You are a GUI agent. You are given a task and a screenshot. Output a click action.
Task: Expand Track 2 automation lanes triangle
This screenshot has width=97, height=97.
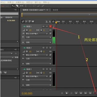[x=23, y=64]
